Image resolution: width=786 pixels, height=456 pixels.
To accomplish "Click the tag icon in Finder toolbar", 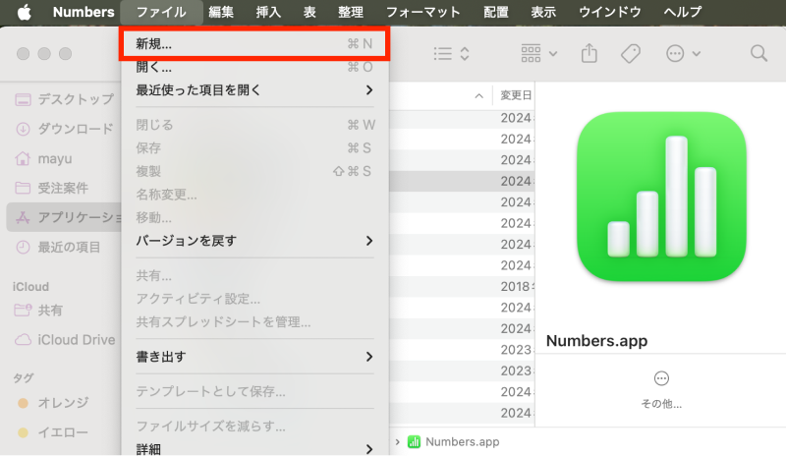I will (631, 54).
